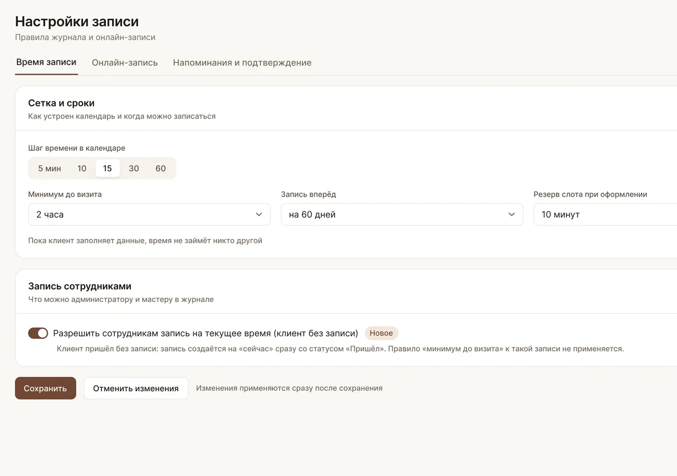Expand the «Запись вперёд» dropdown

(402, 214)
